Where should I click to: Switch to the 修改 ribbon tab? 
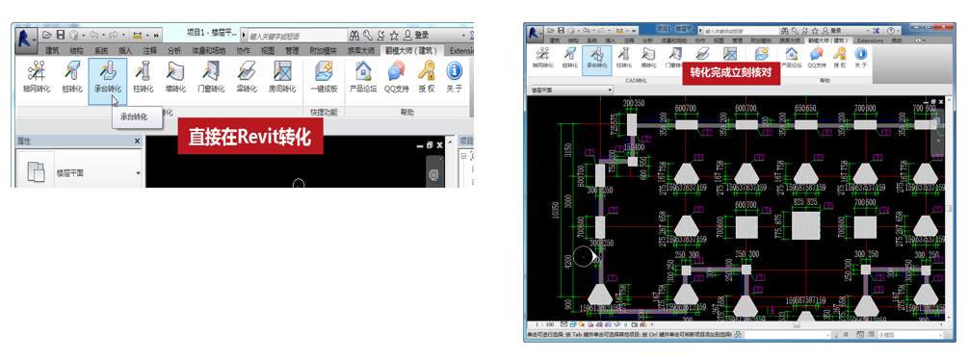(898, 40)
